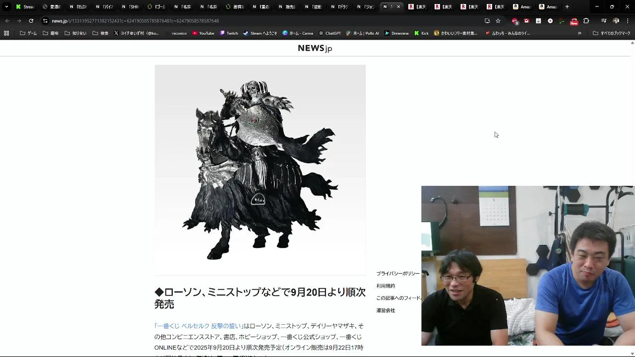635x357 pixels.
Task: Open the 趣味 bookmark folder
Action: 51,33
